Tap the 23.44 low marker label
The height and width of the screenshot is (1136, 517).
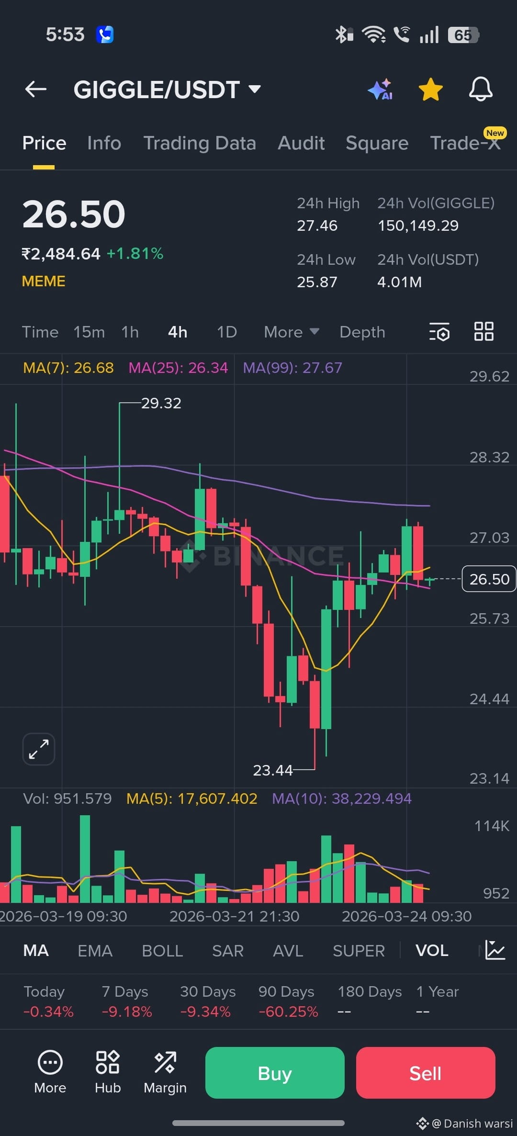(273, 770)
